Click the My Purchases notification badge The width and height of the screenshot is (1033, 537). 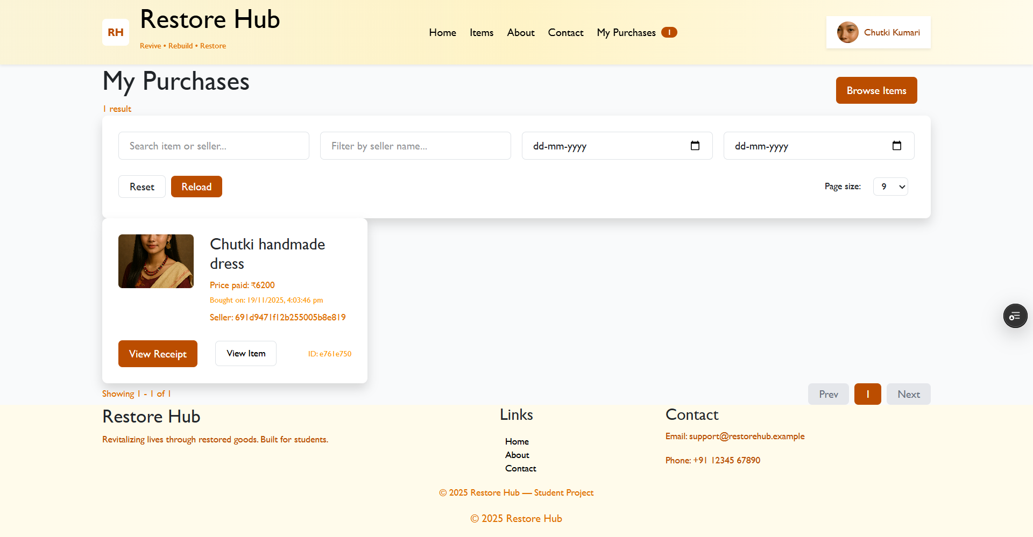[x=669, y=32]
